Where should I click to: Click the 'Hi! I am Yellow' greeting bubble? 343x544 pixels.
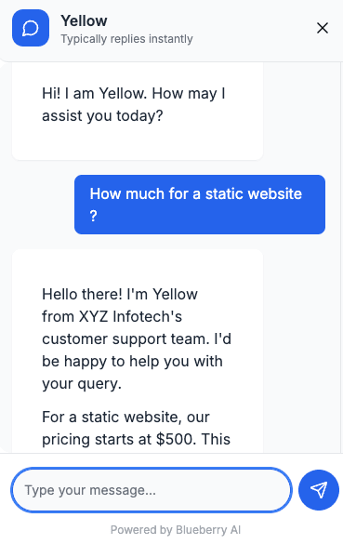click(x=138, y=111)
